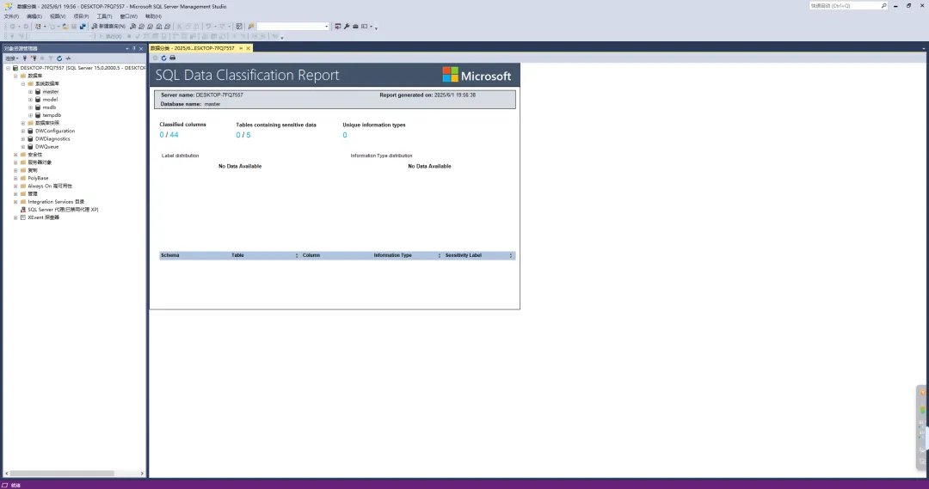The height and width of the screenshot is (489, 929).
Task: Expand the tempdb database node
Action: point(30,115)
